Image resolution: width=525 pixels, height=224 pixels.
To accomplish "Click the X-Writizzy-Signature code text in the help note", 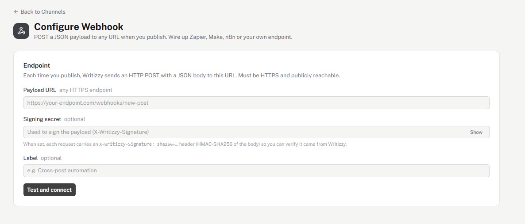I will [x=138, y=144].
